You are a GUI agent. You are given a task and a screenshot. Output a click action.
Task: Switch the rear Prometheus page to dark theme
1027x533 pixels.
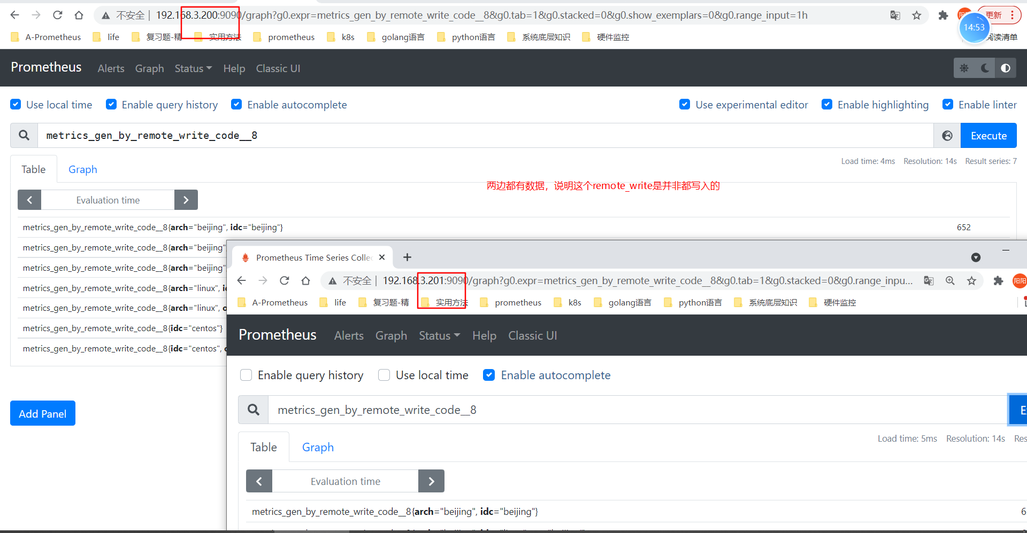coord(984,68)
